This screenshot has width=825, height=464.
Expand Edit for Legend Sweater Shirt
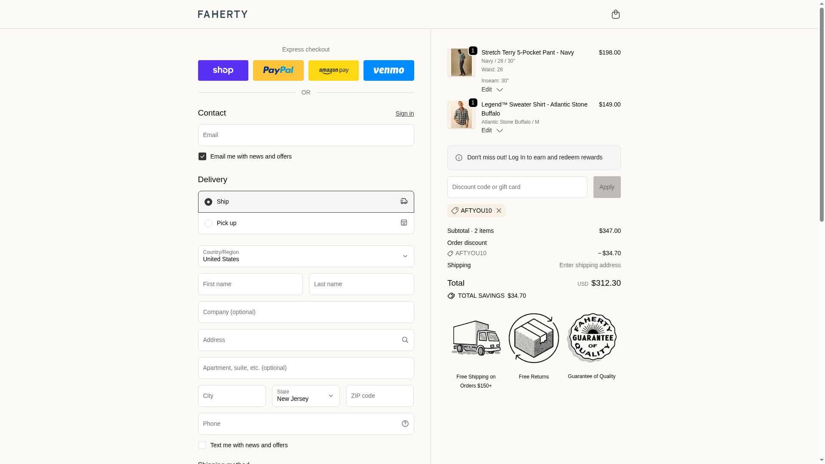(x=492, y=130)
